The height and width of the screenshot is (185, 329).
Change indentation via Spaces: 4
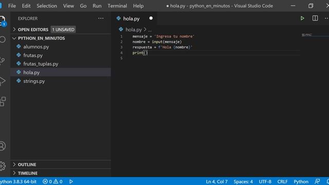(243, 181)
